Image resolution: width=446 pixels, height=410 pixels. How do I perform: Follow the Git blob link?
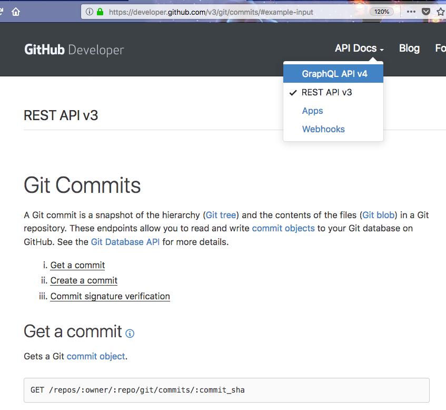[x=378, y=215]
